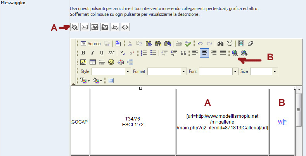Toggle subscript formatting
The height and width of the screenshot is (156, 306).
pos(122,53)
